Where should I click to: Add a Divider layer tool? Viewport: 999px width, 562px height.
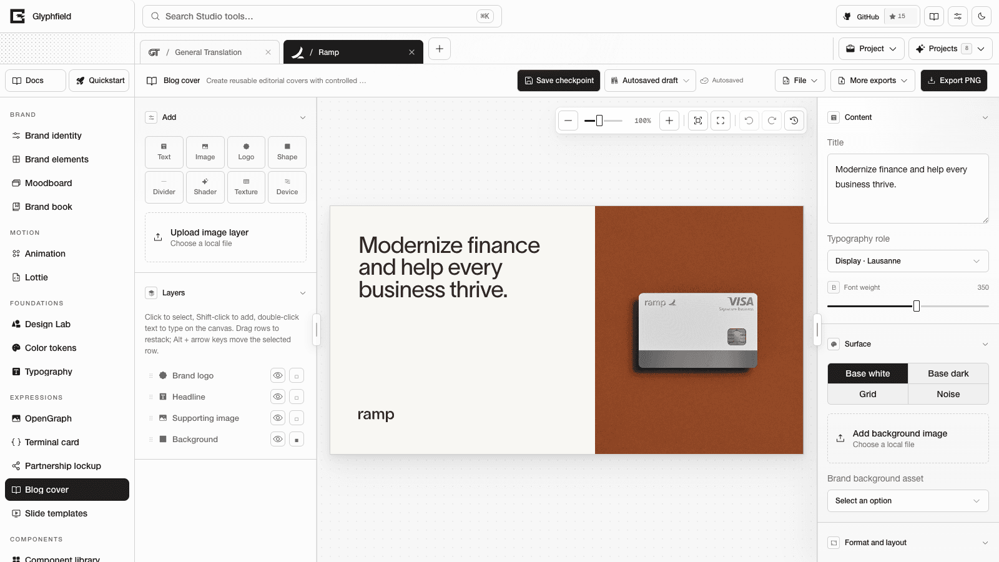164,187
